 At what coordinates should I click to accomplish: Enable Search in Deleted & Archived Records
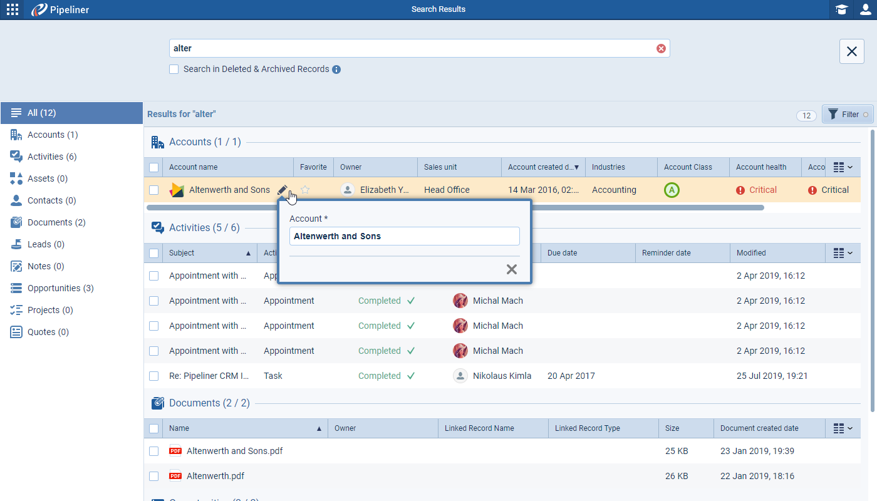pyautogui.click(x=174, y=70)
